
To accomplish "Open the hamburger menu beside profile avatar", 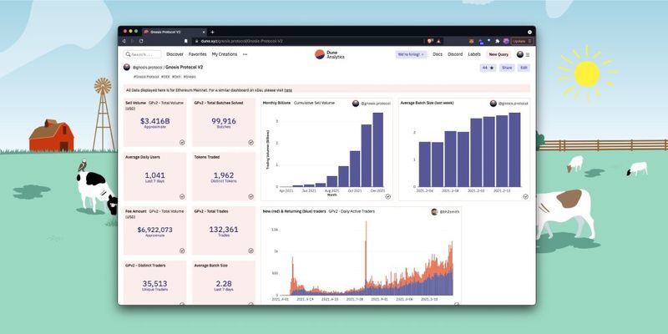I will 528,54.
